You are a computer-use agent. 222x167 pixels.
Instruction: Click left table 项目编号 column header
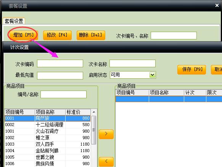[20, 112]
